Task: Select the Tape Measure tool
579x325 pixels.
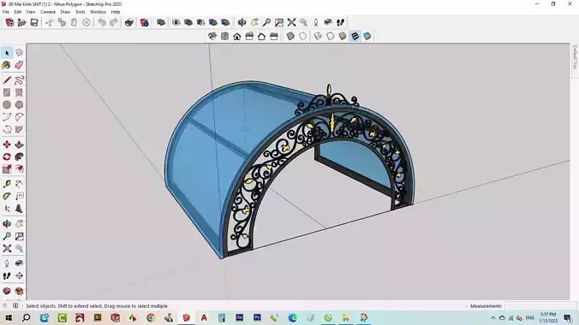Action: 7,184
